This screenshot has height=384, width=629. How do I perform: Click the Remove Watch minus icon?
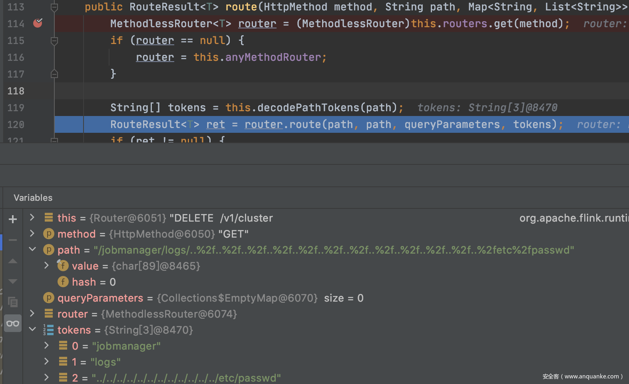coord(13,240)
